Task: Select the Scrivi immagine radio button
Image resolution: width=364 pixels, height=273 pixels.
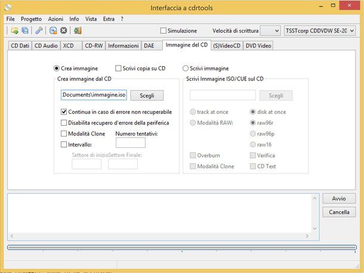Action: coord(185,69)
